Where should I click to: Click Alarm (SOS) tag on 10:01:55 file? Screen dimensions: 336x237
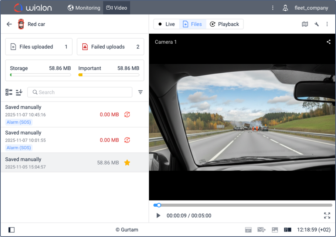tap(19, 148)
